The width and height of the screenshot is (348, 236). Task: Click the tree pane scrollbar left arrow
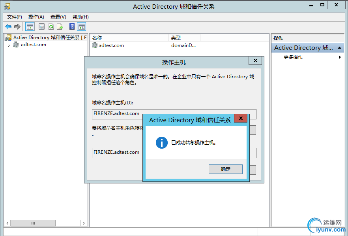click(x=7, y=223)
